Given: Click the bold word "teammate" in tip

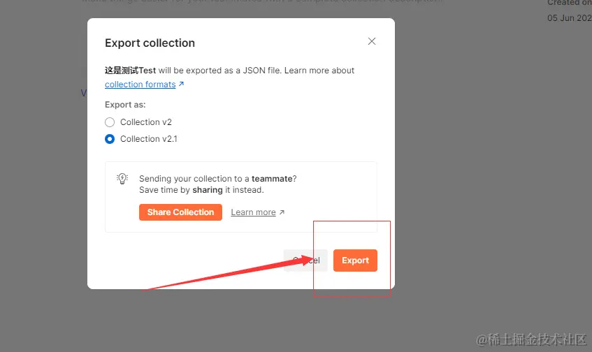Looking at the screenshot, I should 272,179.
